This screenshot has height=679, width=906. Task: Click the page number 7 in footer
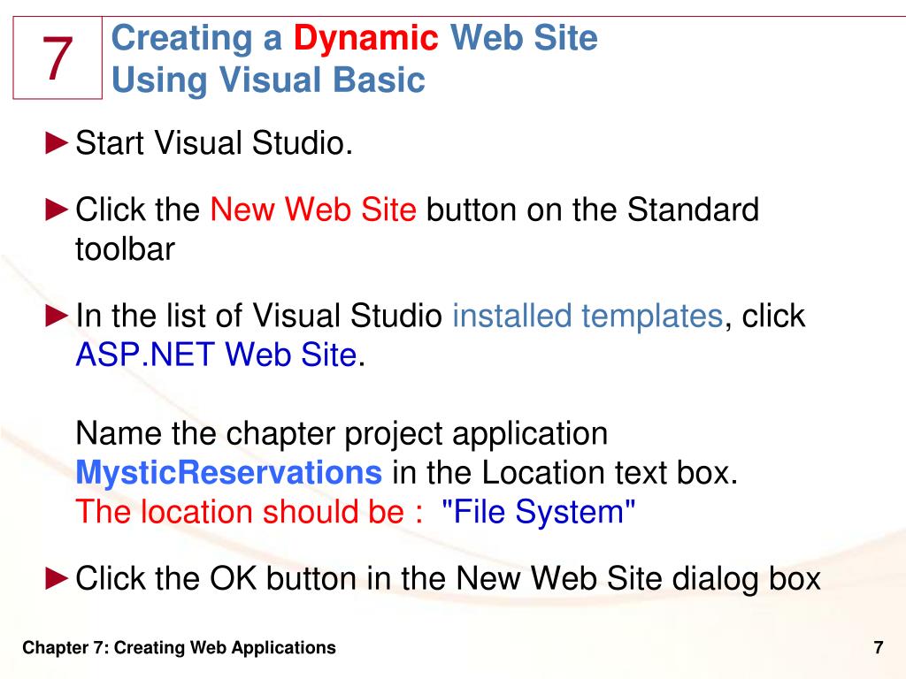coord(879,648)
